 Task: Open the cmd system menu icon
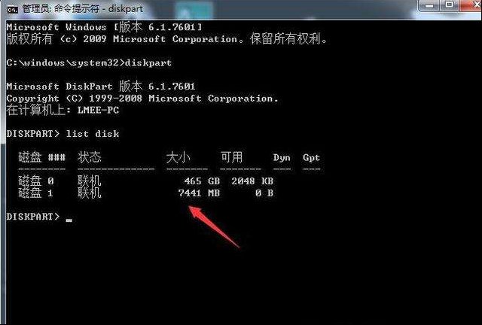pyautogui.click(x=13, y=10)
